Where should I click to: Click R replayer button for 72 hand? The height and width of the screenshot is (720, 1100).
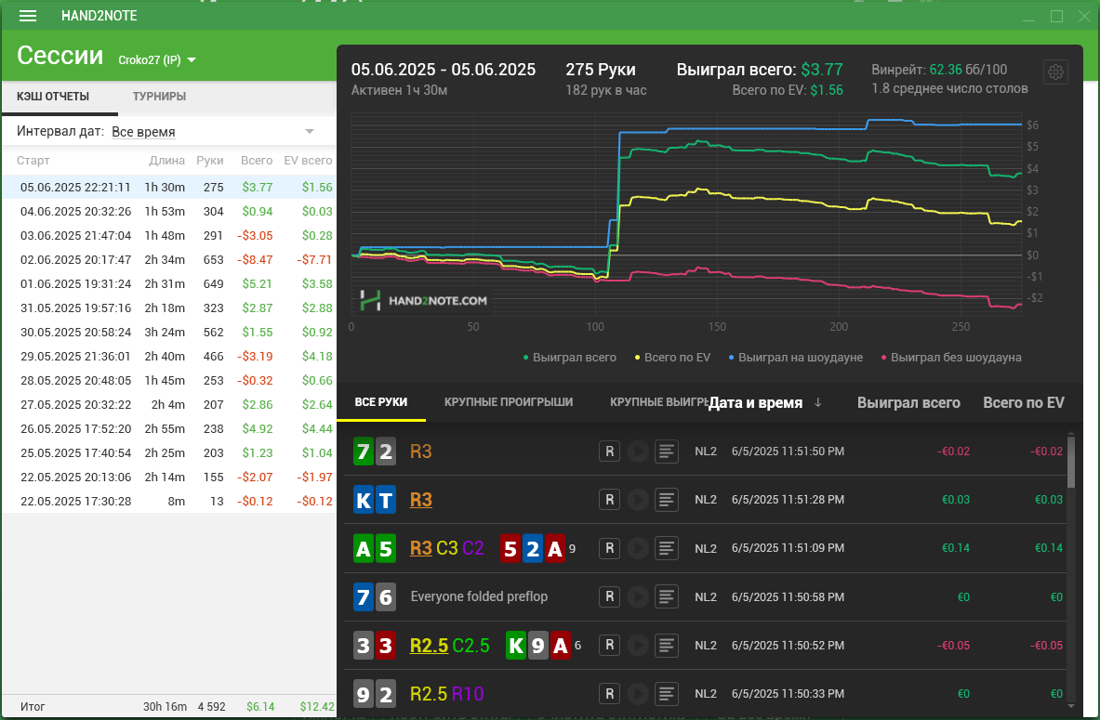click(x=609, y=452)
